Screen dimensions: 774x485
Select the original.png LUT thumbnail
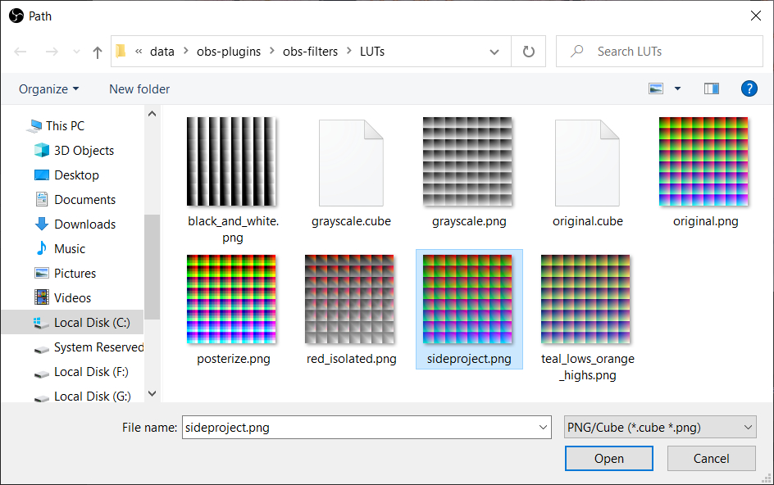tap(703, 161)
